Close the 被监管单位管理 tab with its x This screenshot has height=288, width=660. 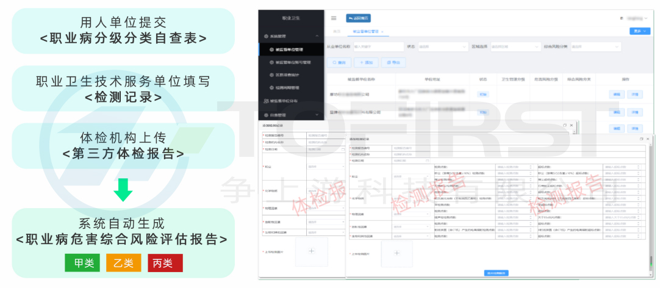point(382,32)
